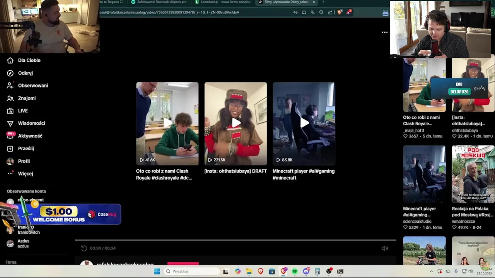The width and height of the screenshot is (495, 278).
Task: Play the ohthatslubaya DRAFT end-screen video
Action: click(236, 124)
